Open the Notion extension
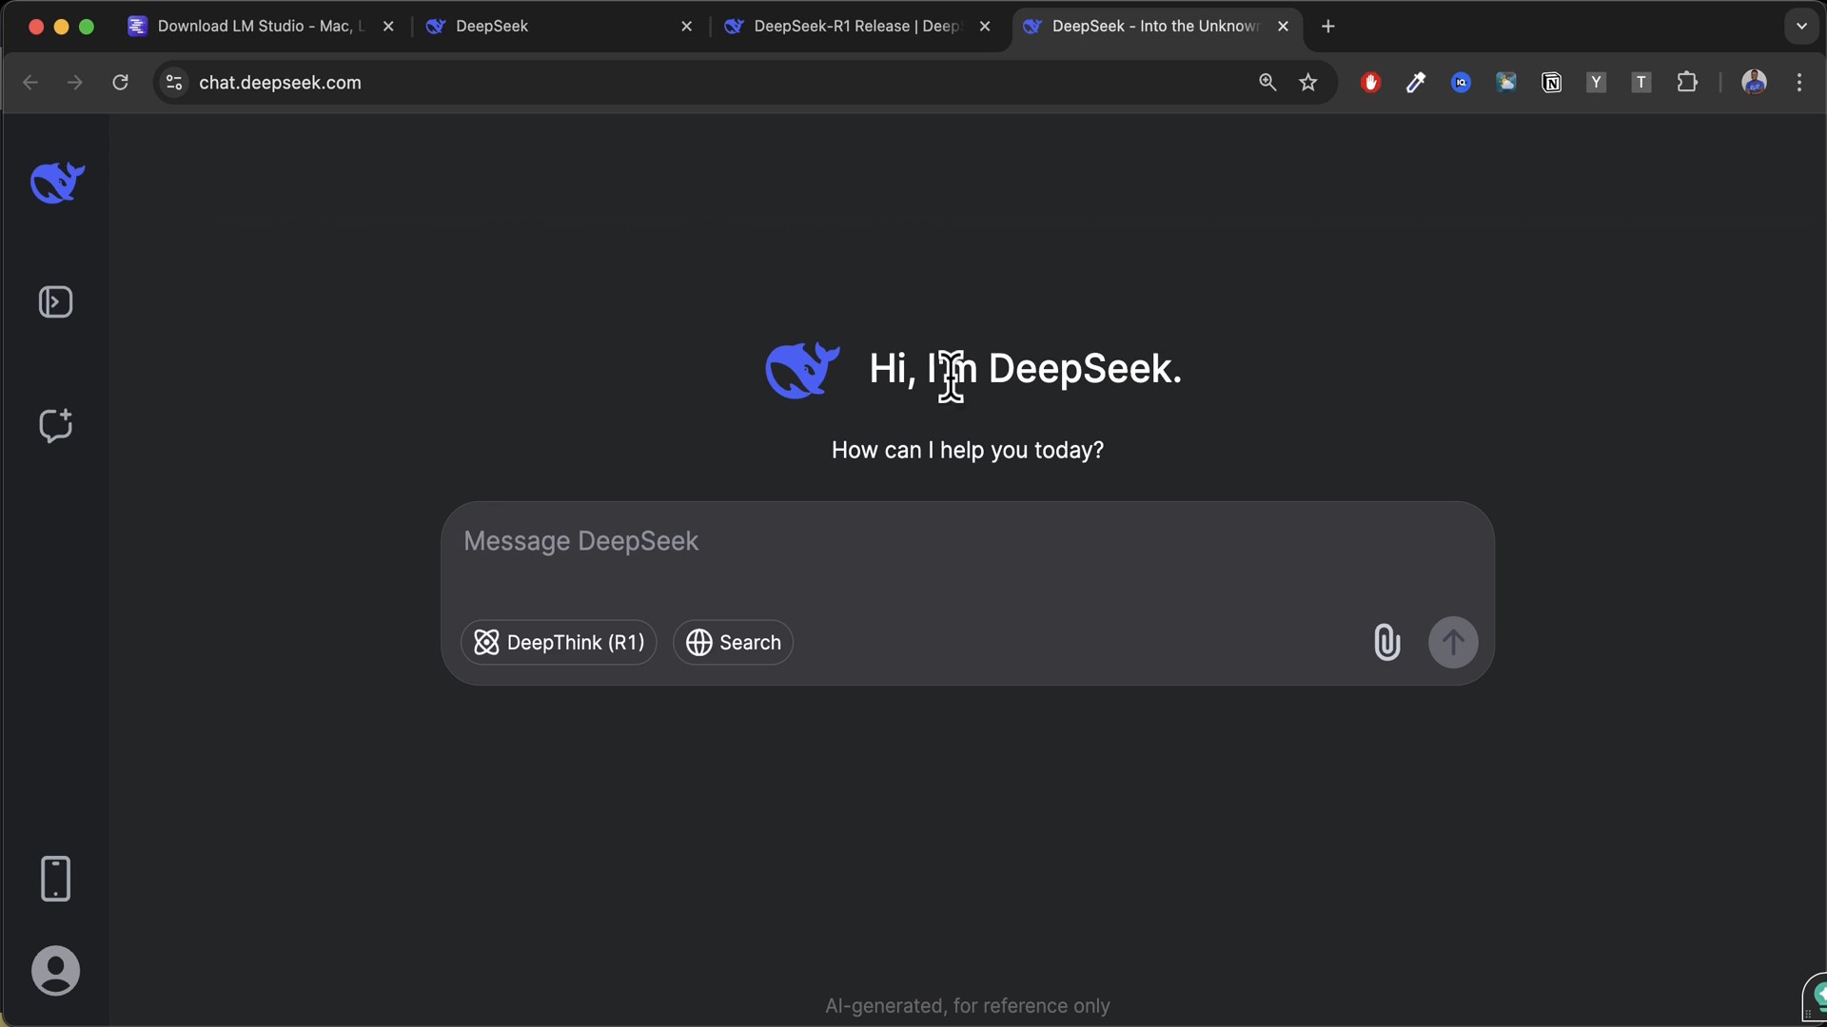Image resolution: width=1827 pixels, height=1027 pixels. 1551,83
